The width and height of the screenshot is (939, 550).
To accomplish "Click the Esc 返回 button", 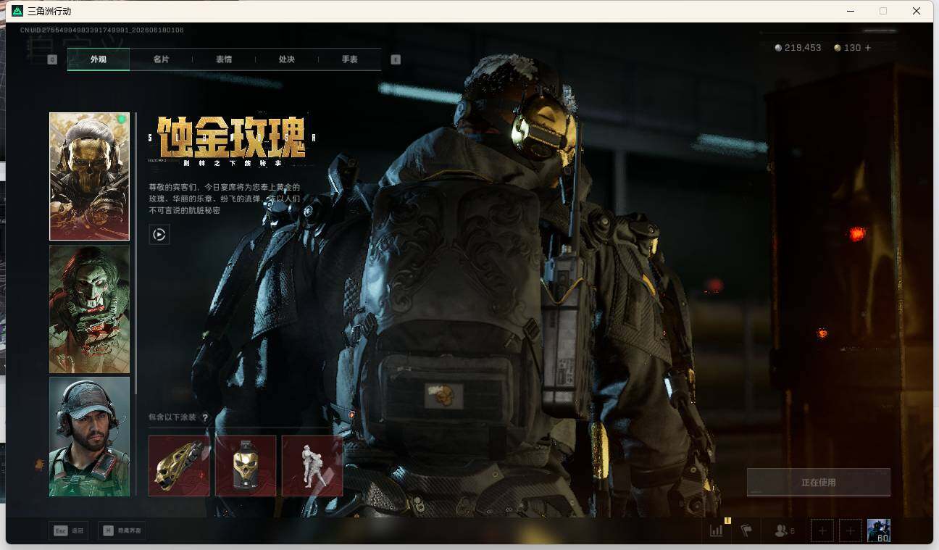I will coord(69,531).
